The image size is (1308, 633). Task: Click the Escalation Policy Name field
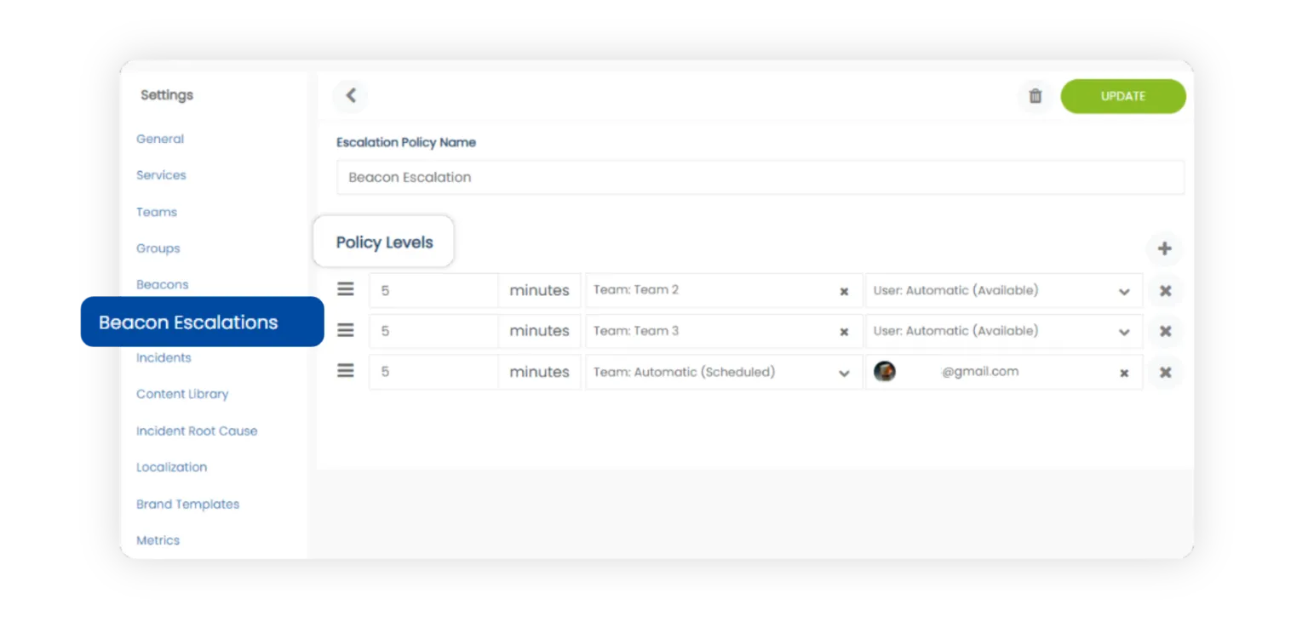pyautogui.click(x=760, y=177)
